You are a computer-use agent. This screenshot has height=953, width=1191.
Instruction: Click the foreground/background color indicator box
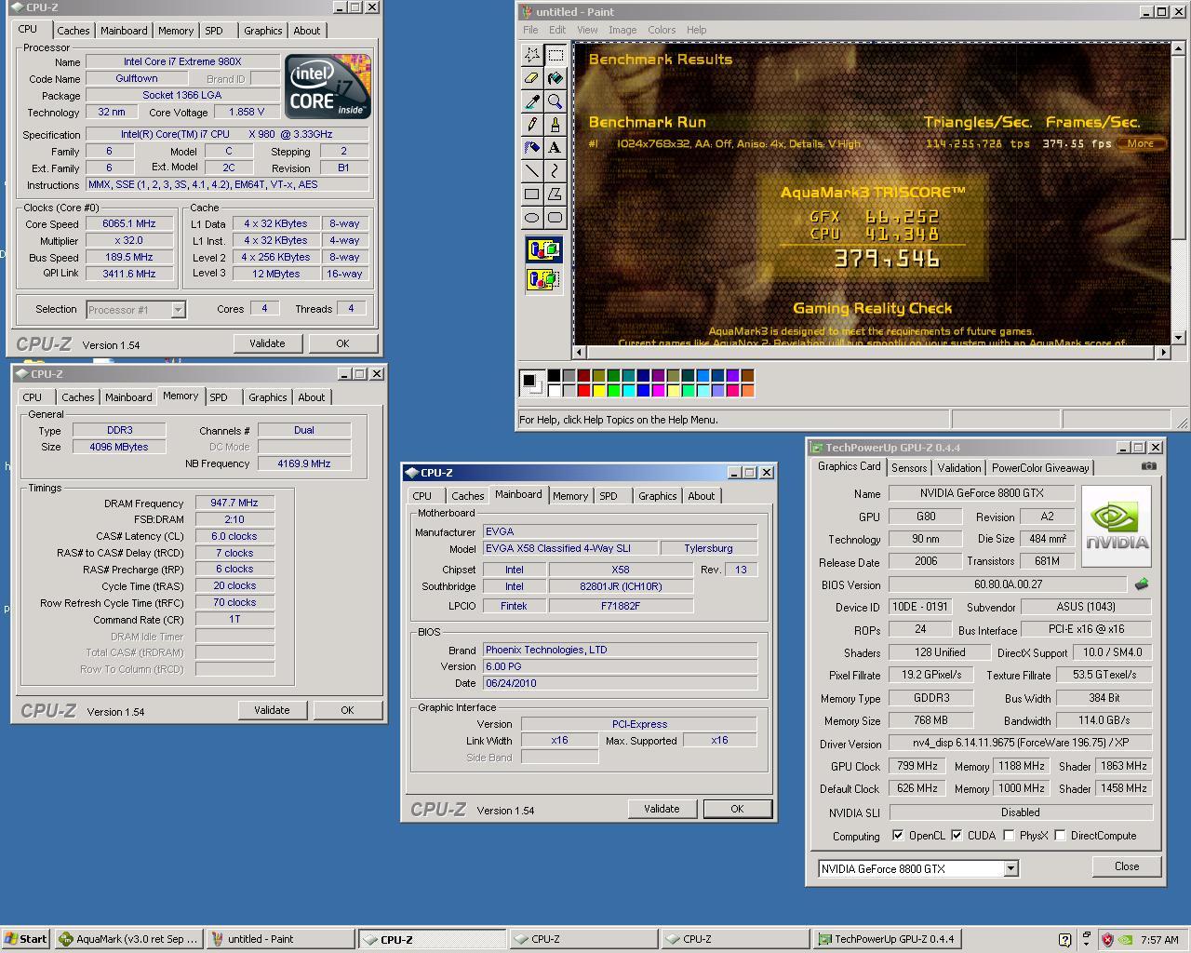[x=531, y=383]
